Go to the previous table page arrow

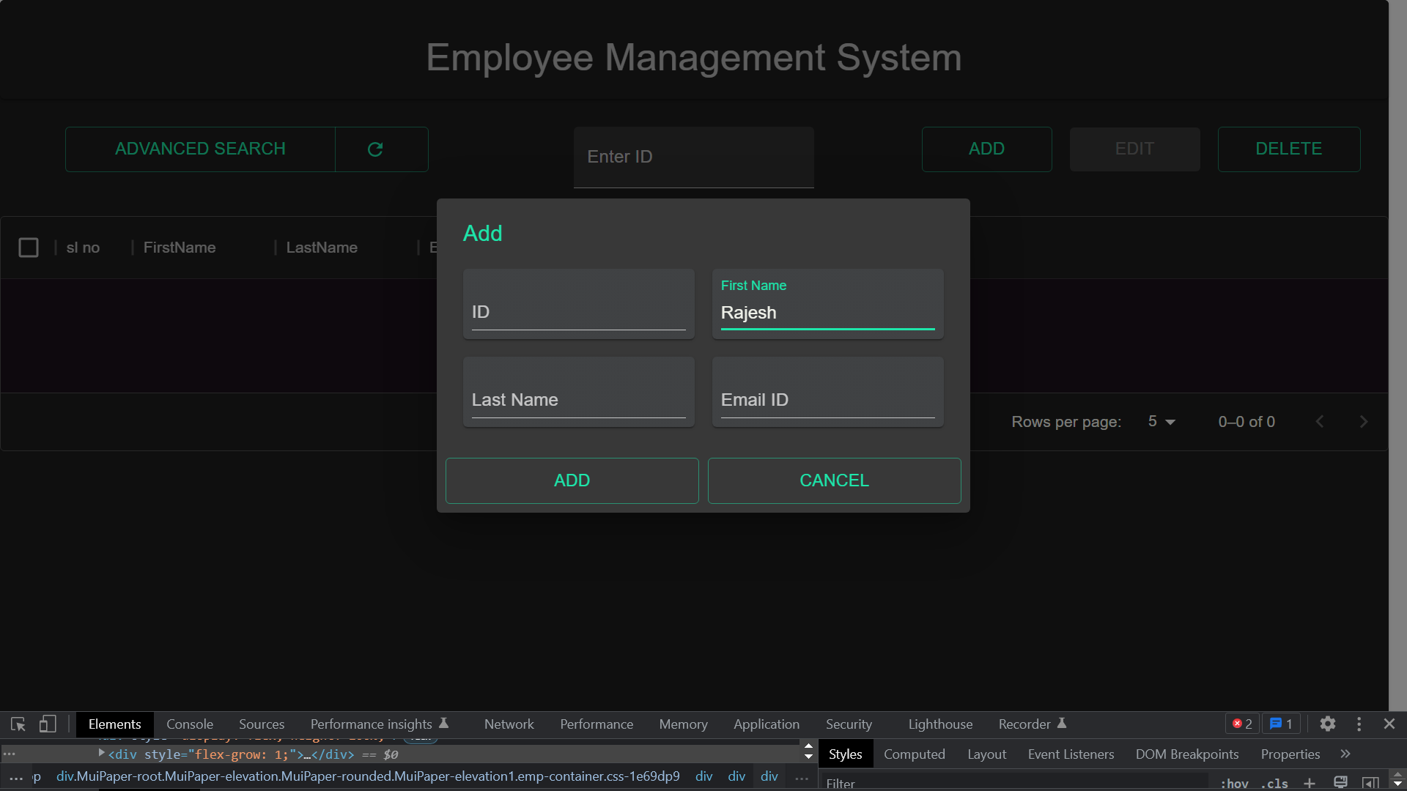click(1320, 422)
